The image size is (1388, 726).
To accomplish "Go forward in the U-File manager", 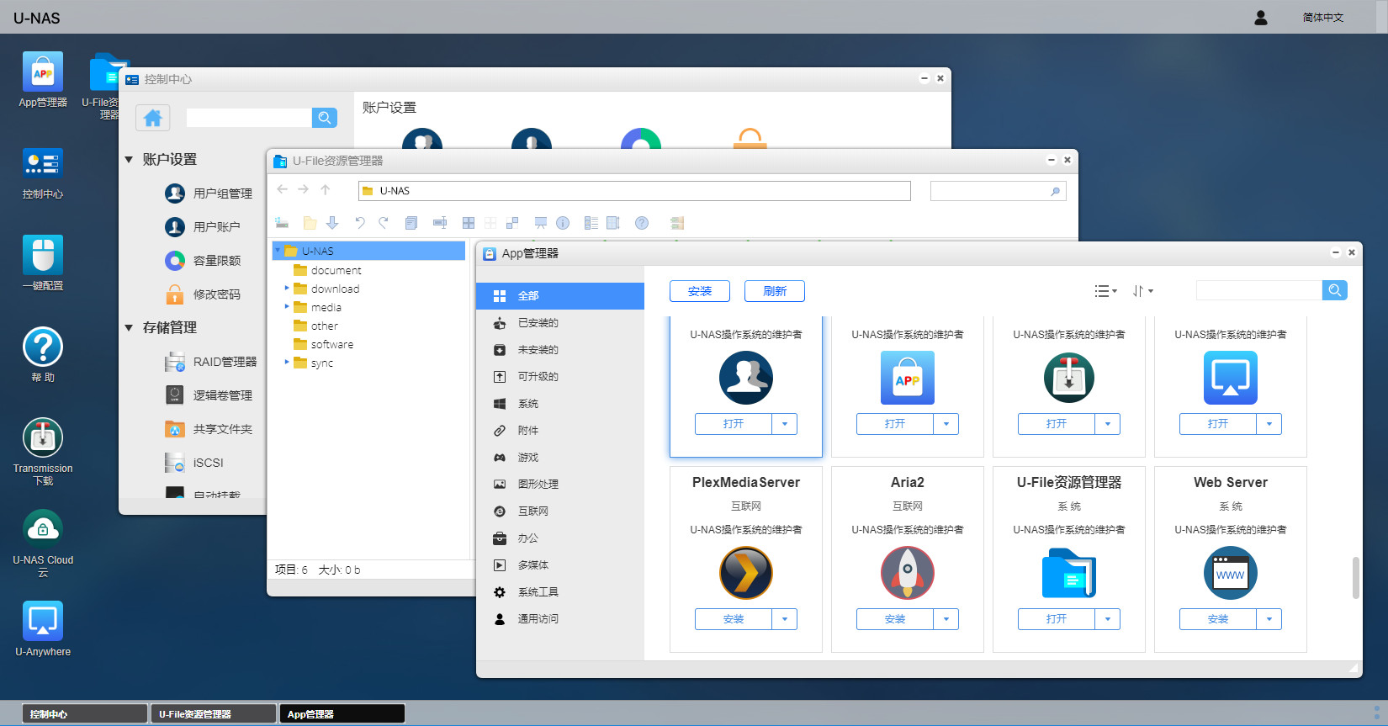I will (304, 190).
